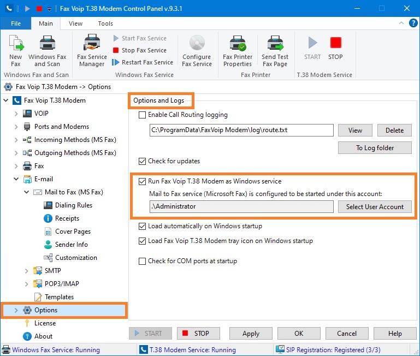Toggle Run as Windows service checkbox
Image resolution: width=420 pixels, height=356 pixels.
142,182
